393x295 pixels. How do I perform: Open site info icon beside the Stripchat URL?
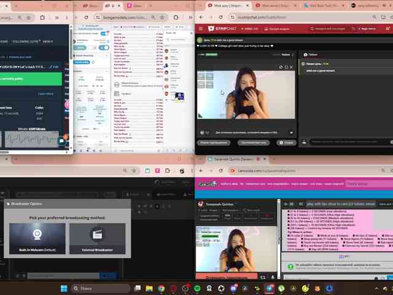(x=232, y=17)
